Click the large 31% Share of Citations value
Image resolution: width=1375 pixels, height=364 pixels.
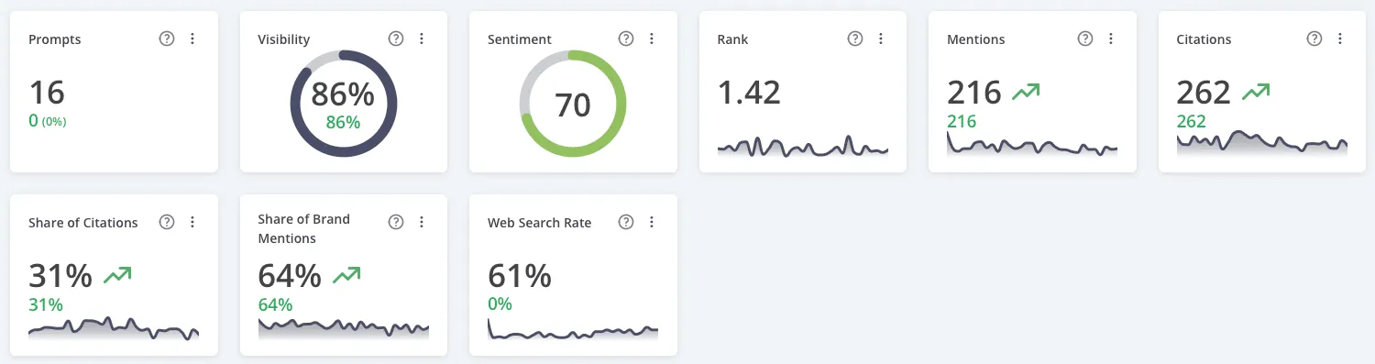(60, 276)
